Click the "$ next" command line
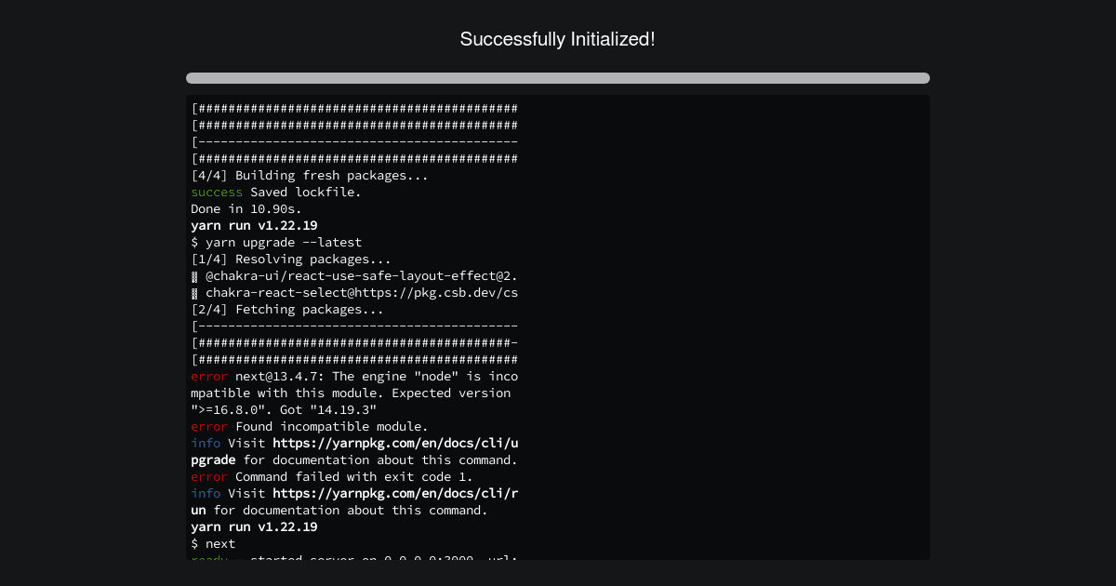Viewport: 1116px width, 586px height. [x=213, y=544]
